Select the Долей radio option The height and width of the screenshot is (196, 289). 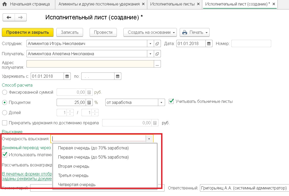4,113
